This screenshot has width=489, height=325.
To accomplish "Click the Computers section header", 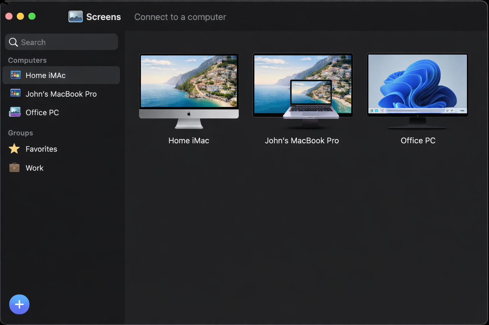I will point(27,60).
